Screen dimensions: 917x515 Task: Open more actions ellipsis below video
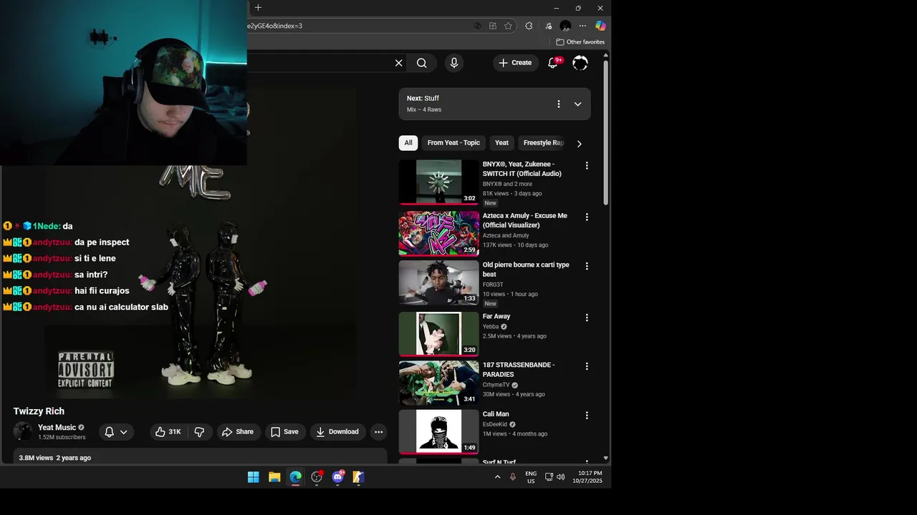pyautogui.click(x=378, y=432)
